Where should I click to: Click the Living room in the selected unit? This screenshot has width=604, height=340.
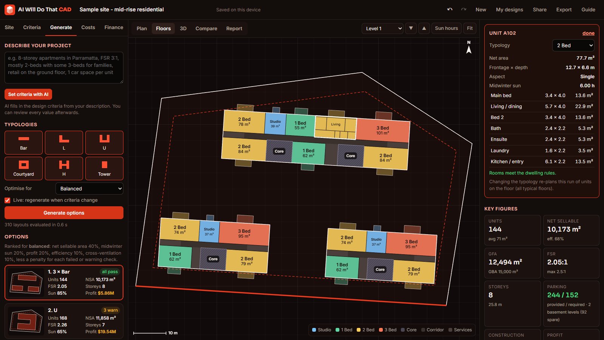click(336, 124)
